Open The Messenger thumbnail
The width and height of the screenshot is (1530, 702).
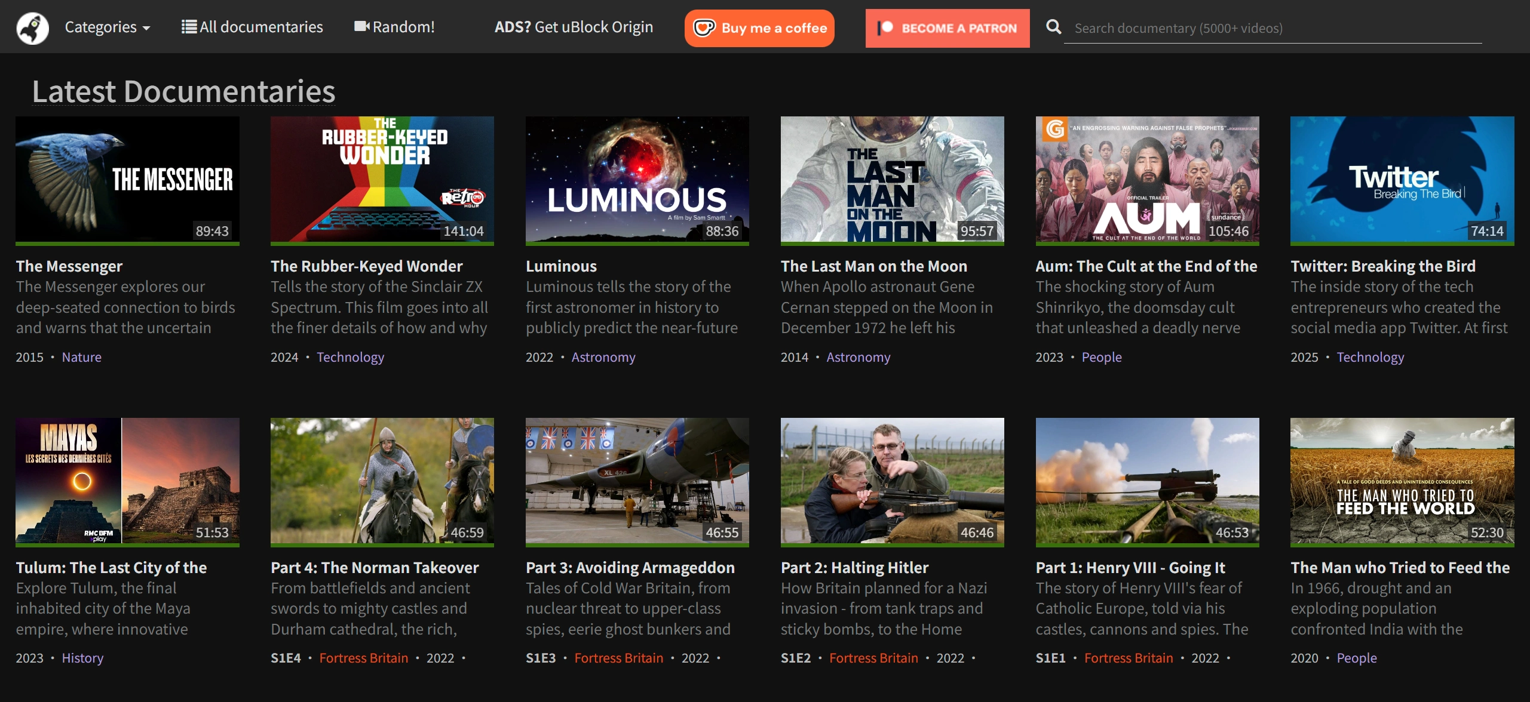pyautogui.click(x=127, y=180)
